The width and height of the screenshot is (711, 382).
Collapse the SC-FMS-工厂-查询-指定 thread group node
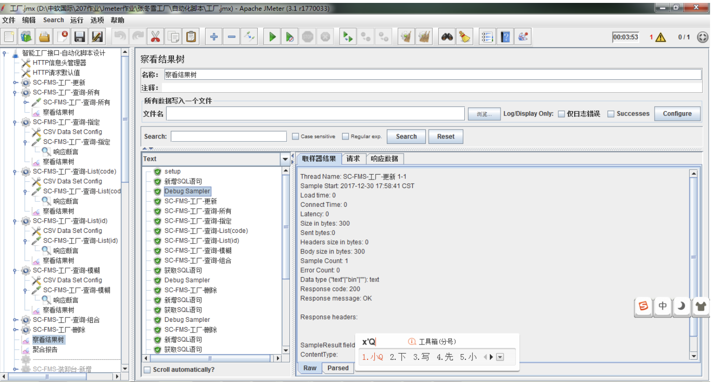(15, 122)
